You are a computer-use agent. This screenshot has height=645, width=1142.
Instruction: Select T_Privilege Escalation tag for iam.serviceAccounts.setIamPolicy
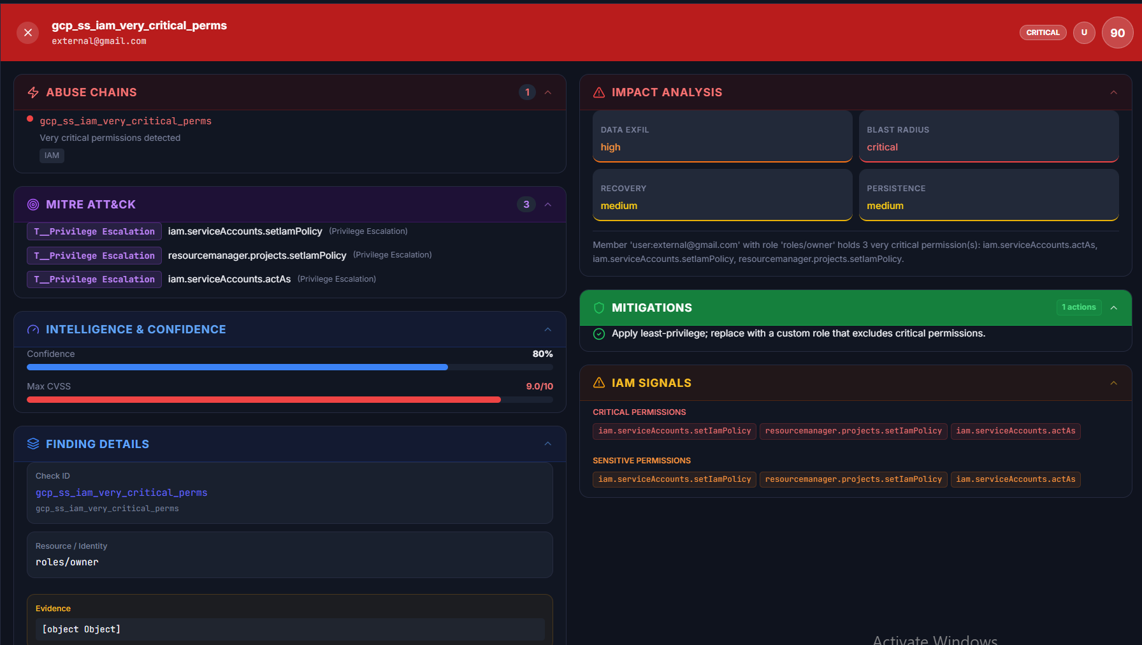click(94, 231)
